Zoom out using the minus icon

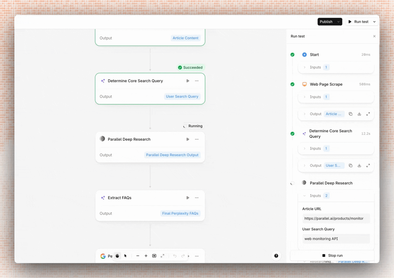tap(138, 256)
